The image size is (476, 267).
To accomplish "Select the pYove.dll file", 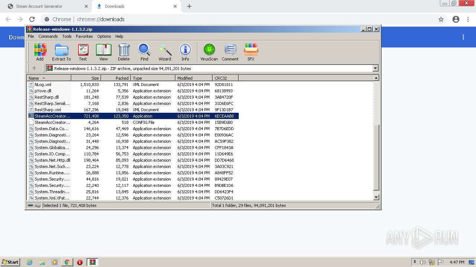I will pyautogui.click(x=133, y=91).
